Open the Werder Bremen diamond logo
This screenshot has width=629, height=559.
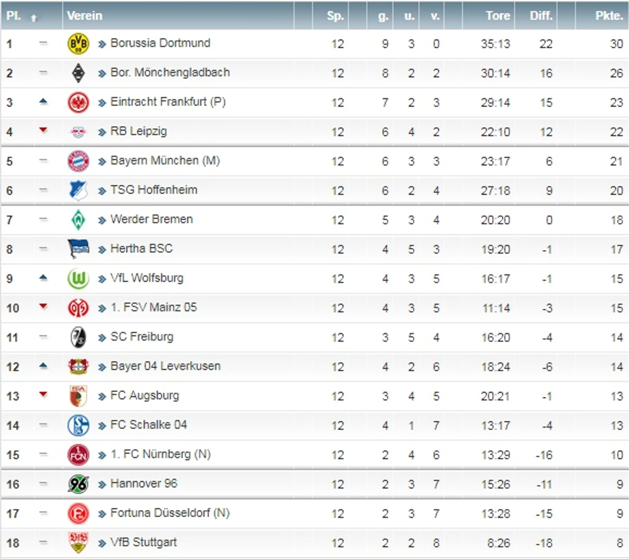[78, 220]
